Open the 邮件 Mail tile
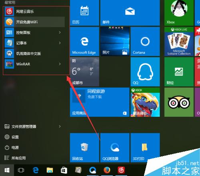200x176 pixels. click(x=130, y=13)
